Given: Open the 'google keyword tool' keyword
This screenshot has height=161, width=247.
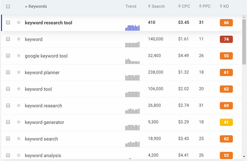Looking at the screenshot, I should 46,56.
